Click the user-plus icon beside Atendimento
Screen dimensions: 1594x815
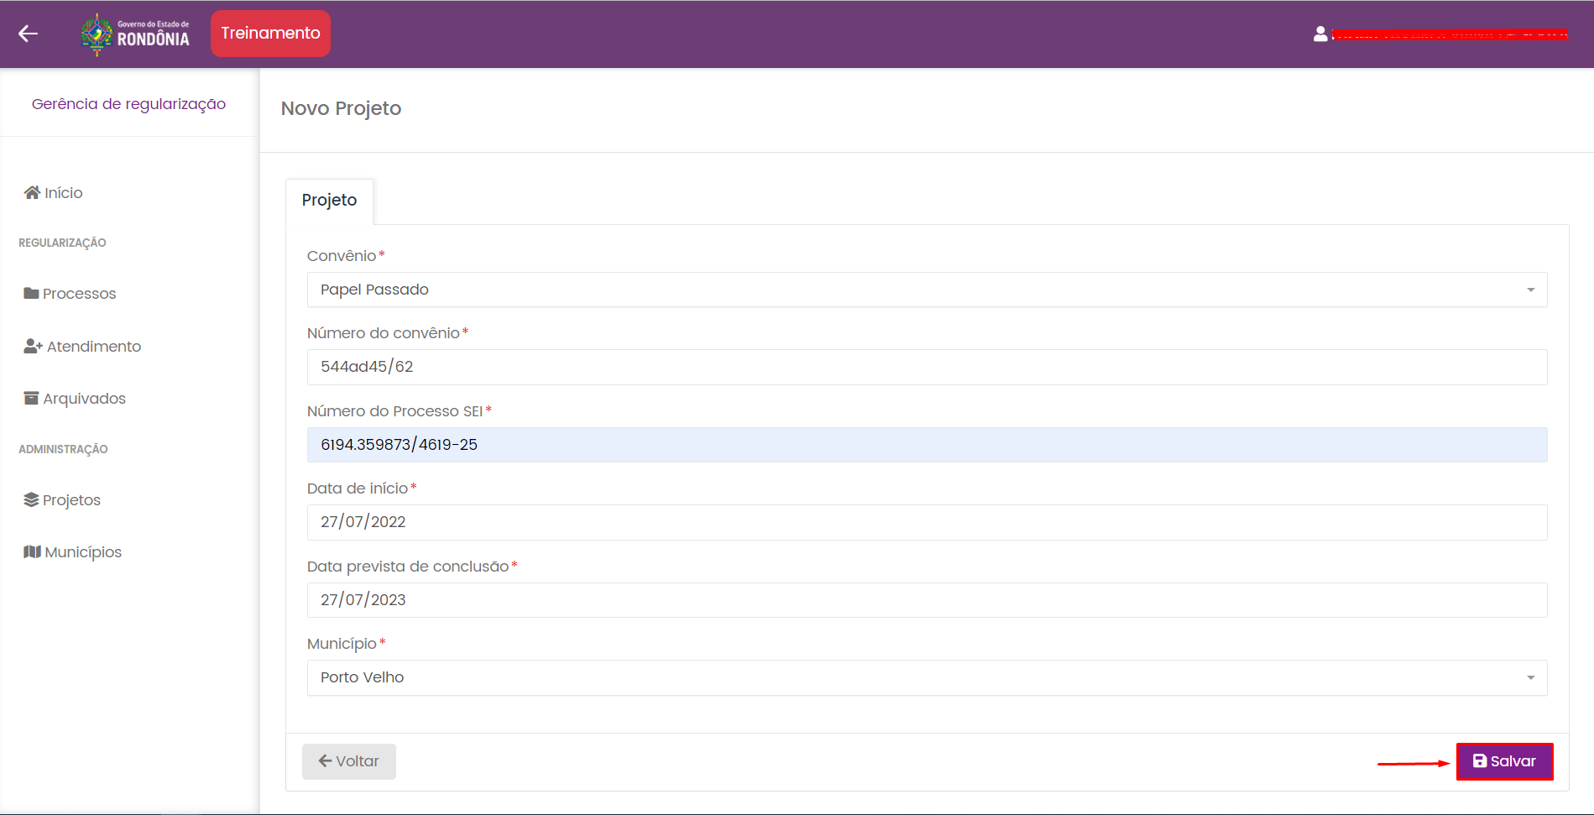pyautogui.click(x=33, y=346)
